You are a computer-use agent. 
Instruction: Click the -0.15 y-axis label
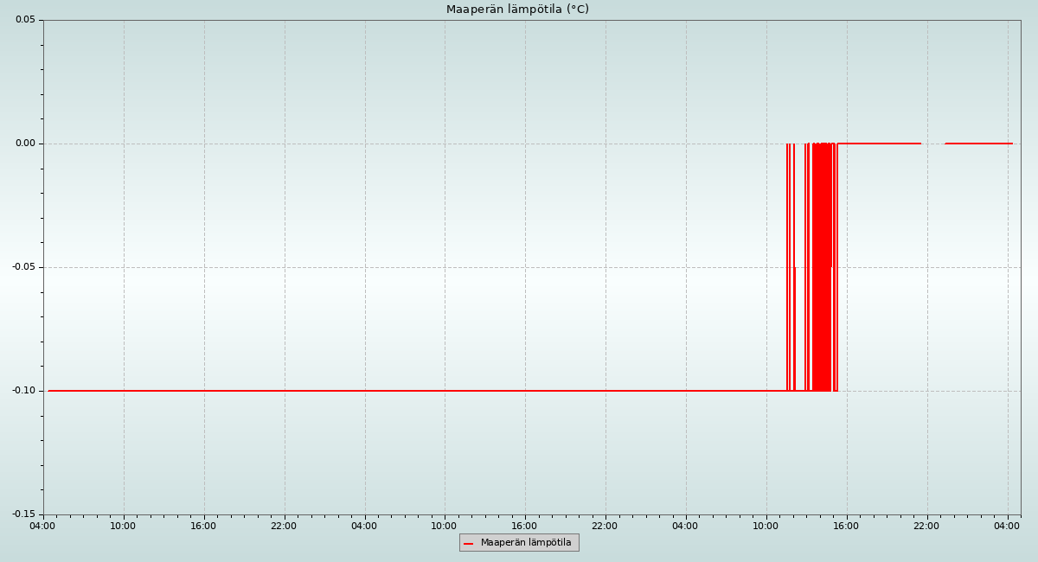click(23, 514)
